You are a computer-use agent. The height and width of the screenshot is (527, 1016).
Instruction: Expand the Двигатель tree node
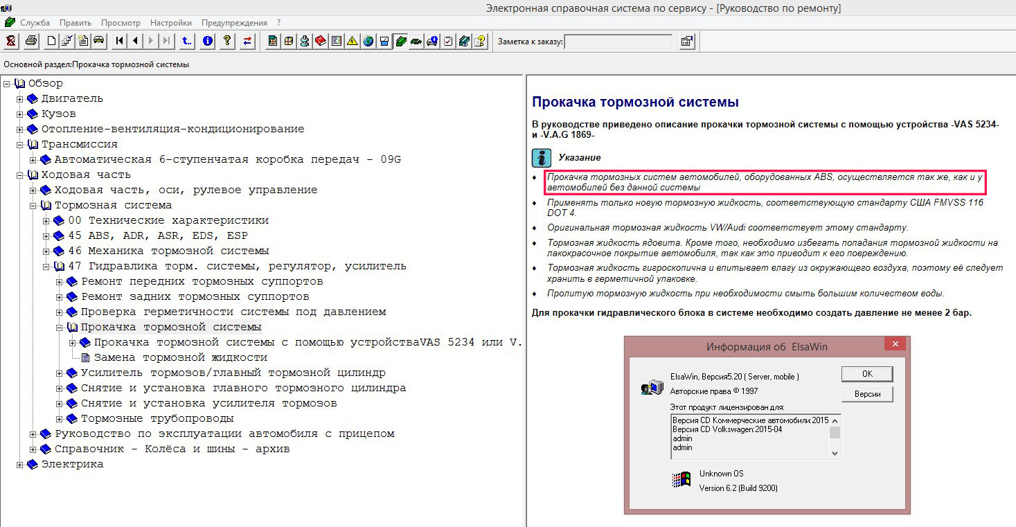[20, 99]
